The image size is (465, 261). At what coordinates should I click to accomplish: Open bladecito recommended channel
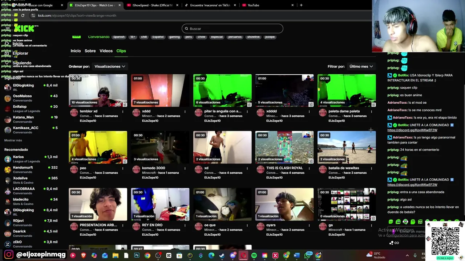[31, 202]
